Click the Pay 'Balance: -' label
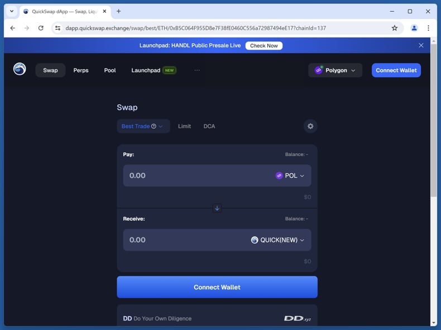441x330 pixels. tap(296, 154)
